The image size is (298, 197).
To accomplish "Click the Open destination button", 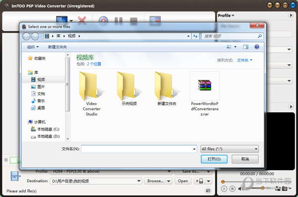I will [183, 181].
